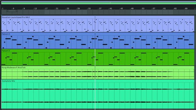Screen dimensions: 196x110
Task: Click the Complete Mix audio waveform
Action: [x=98, y=95]
